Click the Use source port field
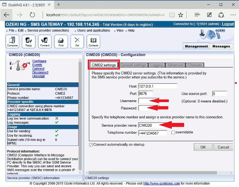The image size is (239, 187). pyautogui.click(x=220, y=93)
